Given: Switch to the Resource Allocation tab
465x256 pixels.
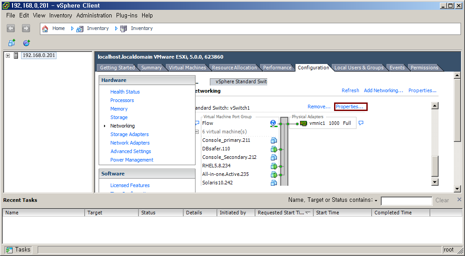Looking at the screenshot, I should click(x=234, y=68).
